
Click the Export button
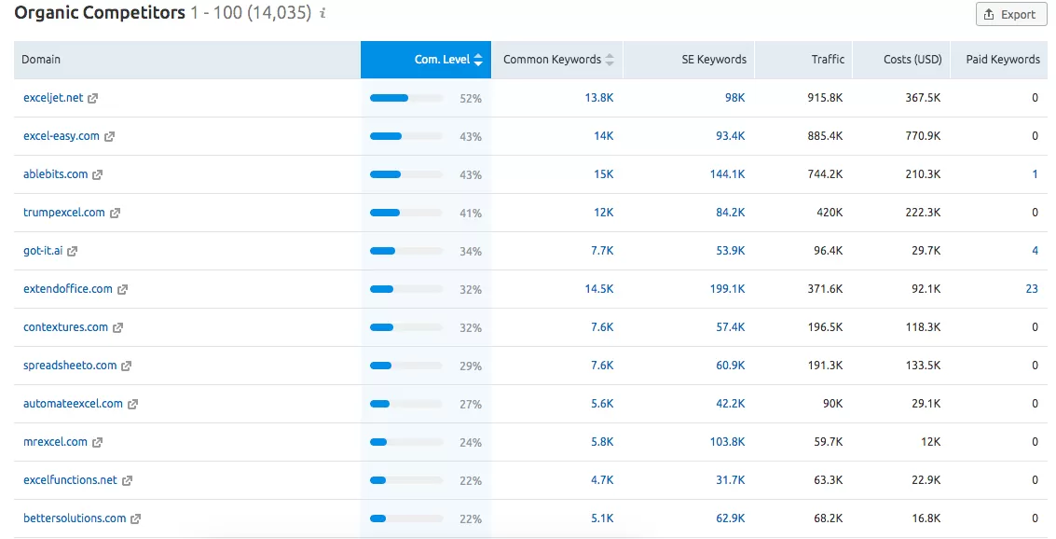(x=1011, y=14)
